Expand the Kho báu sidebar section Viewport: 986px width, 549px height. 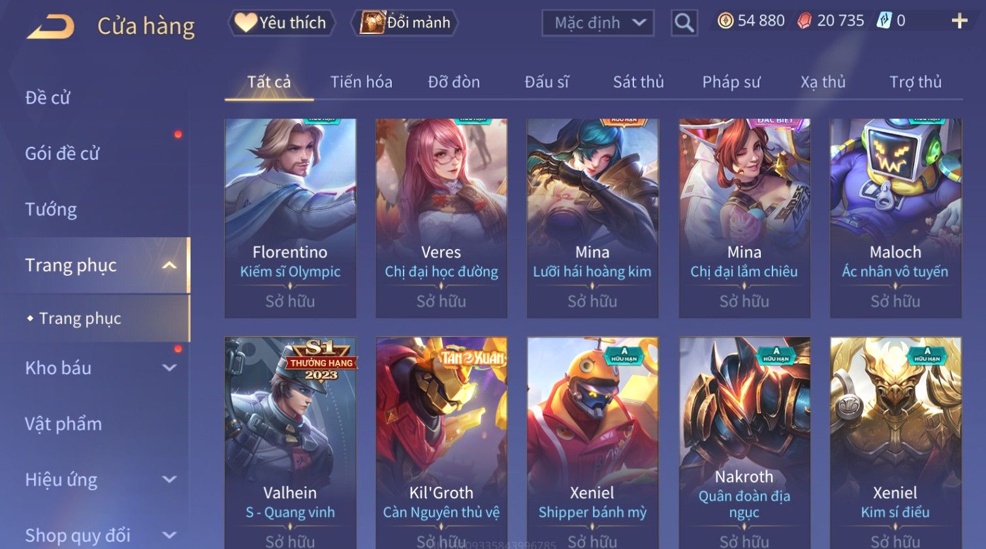point(169,368)
